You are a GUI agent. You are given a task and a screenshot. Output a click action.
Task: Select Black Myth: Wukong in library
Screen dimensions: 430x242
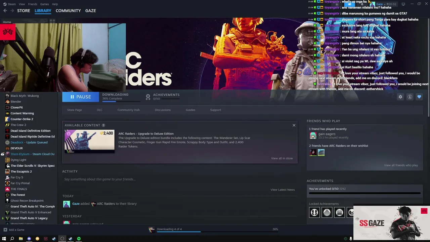point(25,96)
